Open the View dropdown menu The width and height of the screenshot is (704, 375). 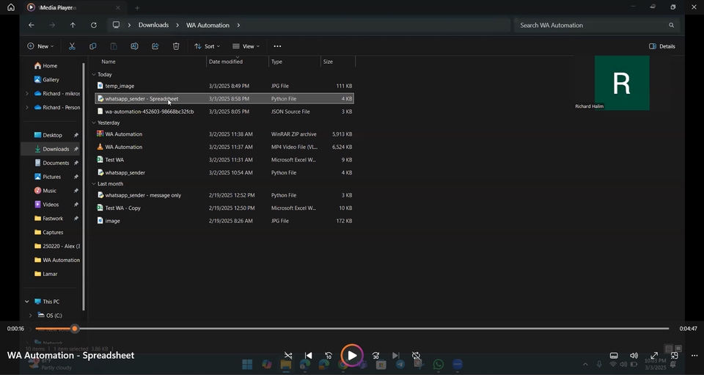pos(246,46)
